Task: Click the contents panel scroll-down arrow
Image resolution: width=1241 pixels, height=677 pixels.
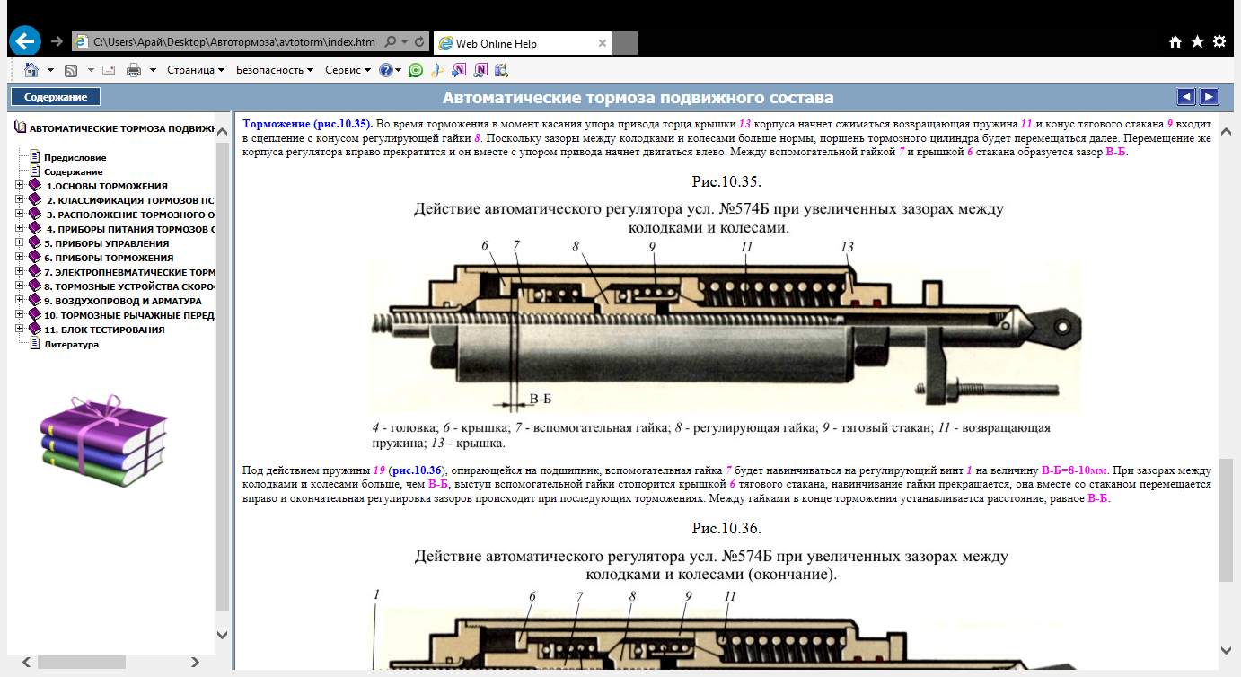Action: click(223, 635)
